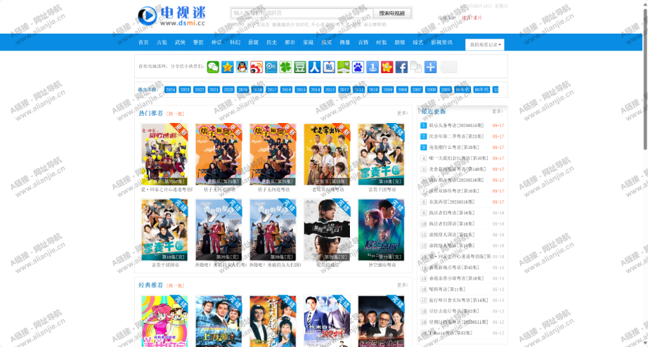Filter by year 2015
648x347 pixels.
click(301, 89)
